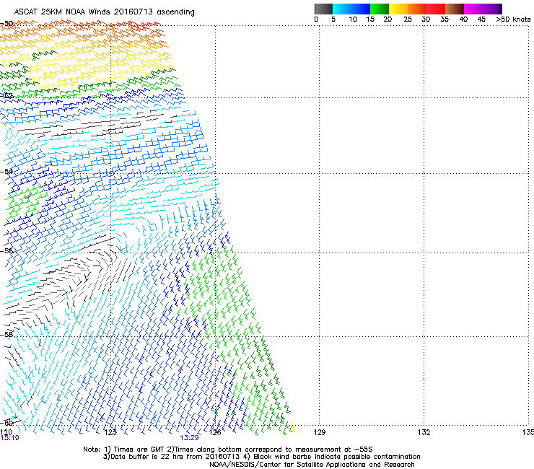This screenshot has width=534, height=469.
Task: Click the 'NOAA/NESDIS/Center for Satellite Applications and Research' credit
Action: tap(312, 465)
